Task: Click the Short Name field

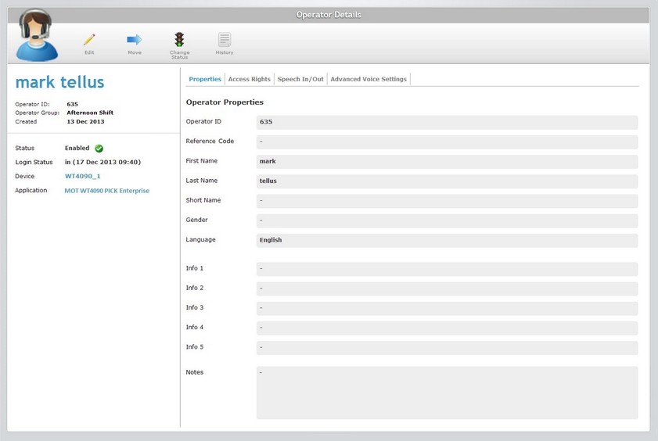Action: click(x=447, y=201)
